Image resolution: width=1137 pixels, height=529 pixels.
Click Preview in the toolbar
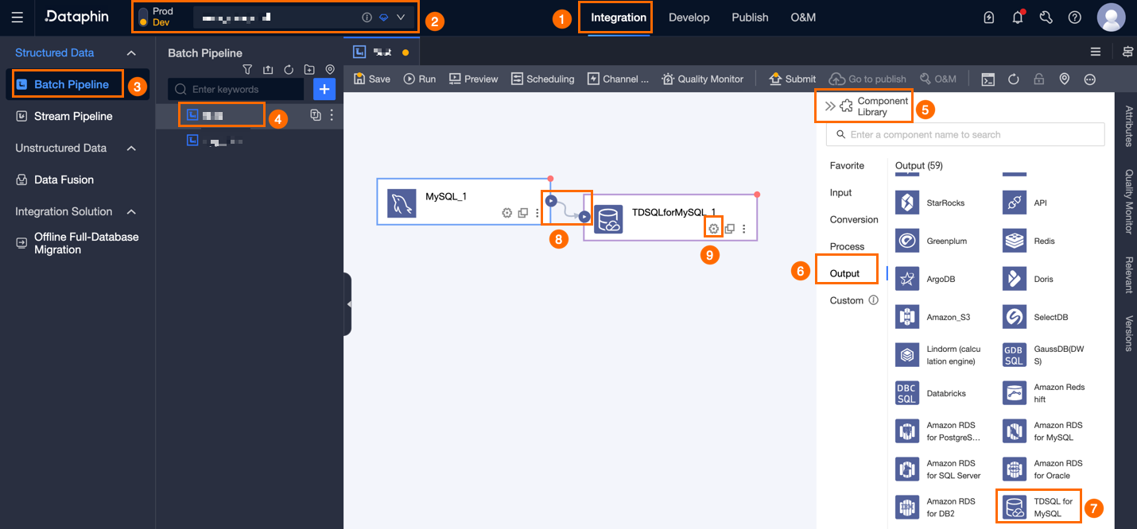473,79
